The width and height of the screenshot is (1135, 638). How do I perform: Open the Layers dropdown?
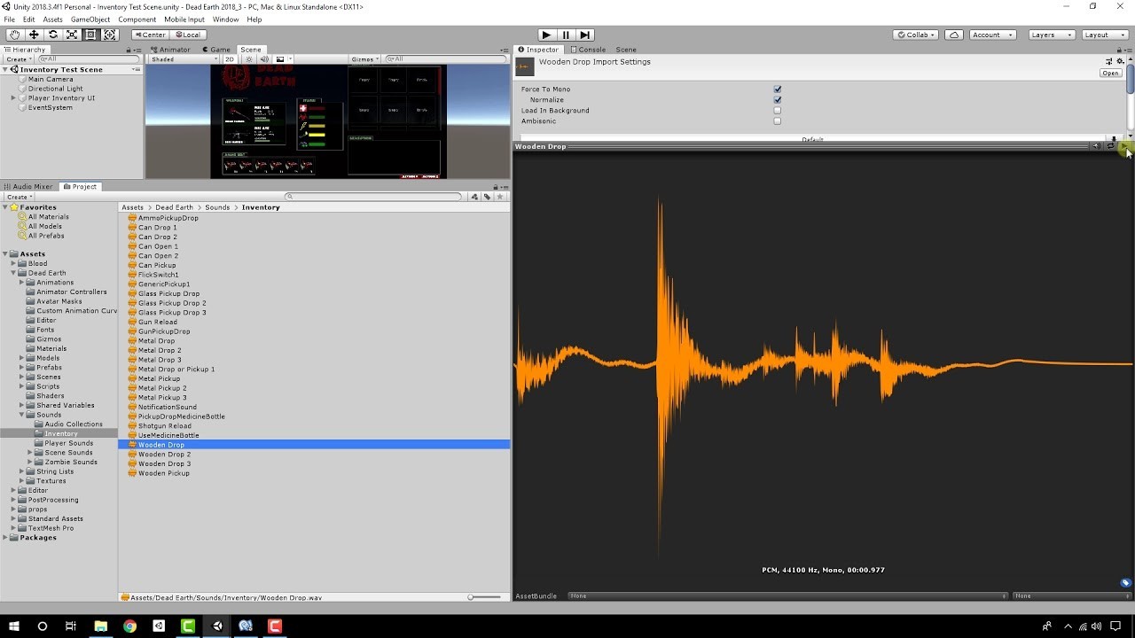[1052, 35]
